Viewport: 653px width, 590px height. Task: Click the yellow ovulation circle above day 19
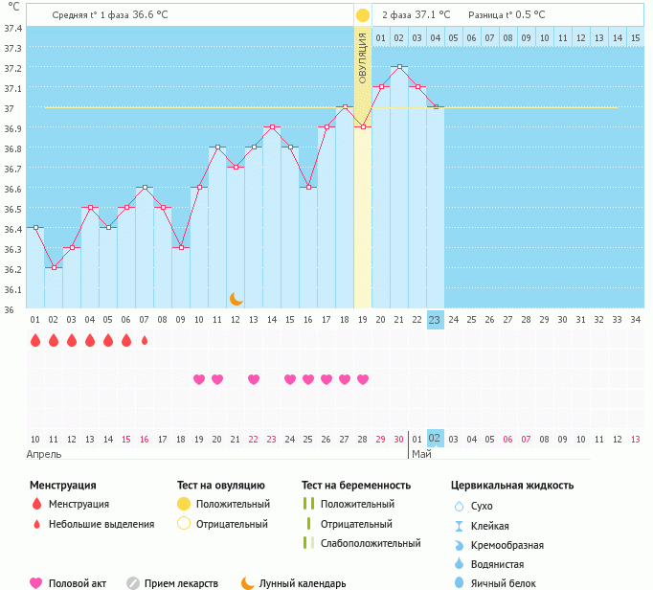click(x=363, y=15)
